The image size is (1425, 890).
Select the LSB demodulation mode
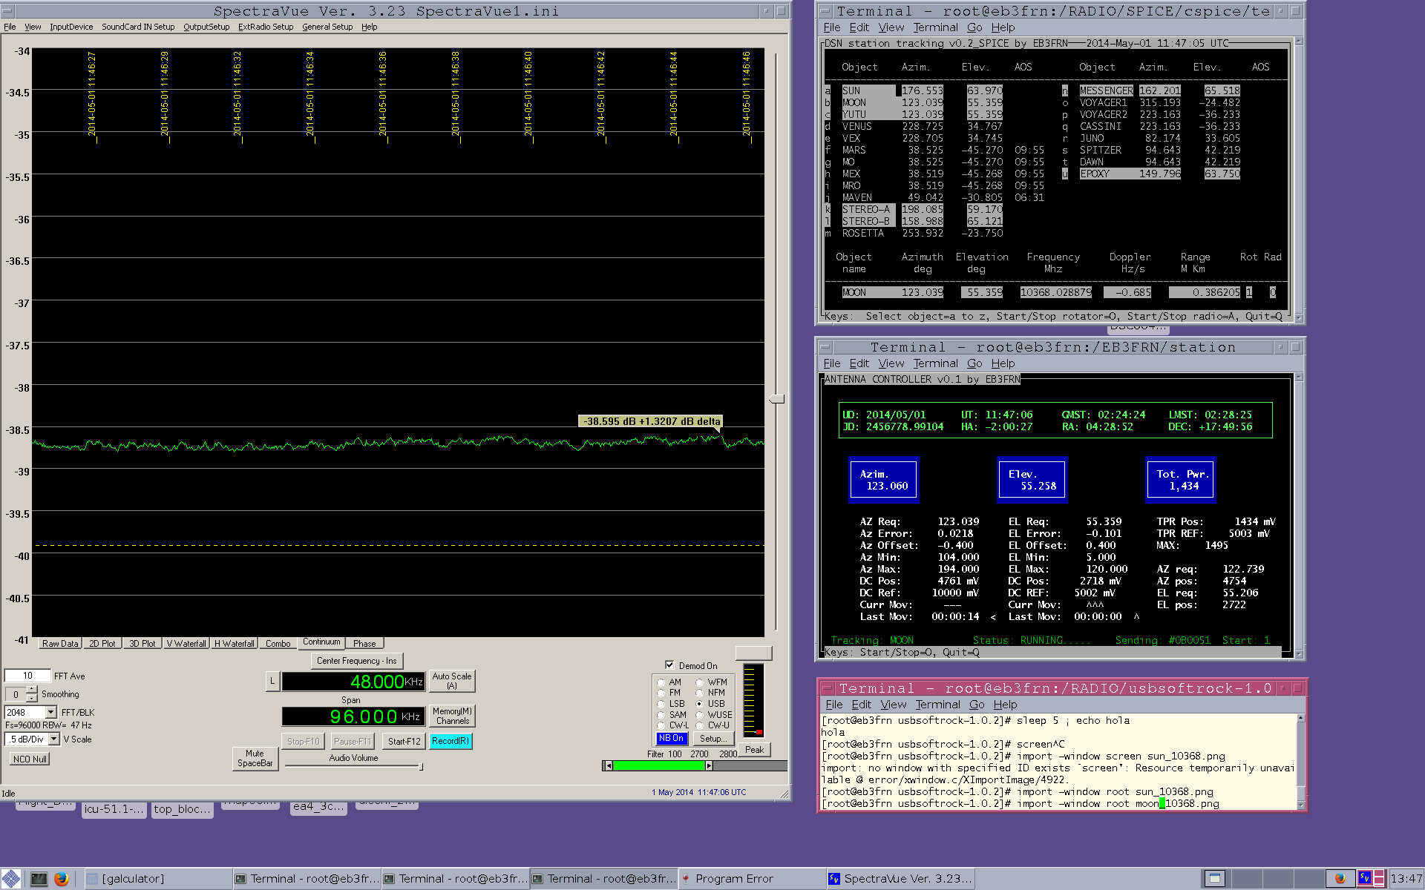coord(661,704)
